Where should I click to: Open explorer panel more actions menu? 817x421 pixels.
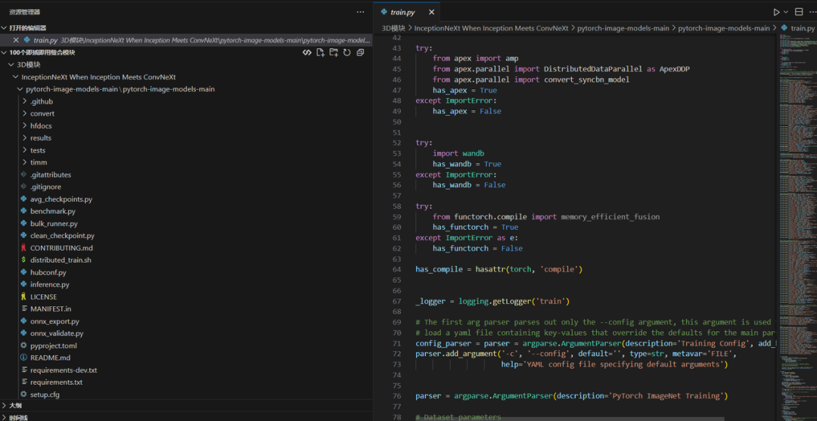click(x=360, y=12)
